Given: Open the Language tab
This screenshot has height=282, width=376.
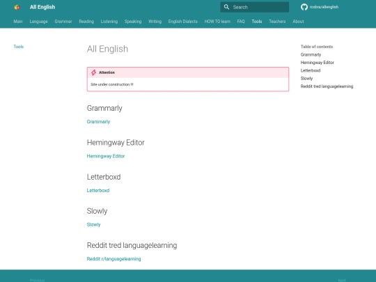Looking at the screenshot, I should coord(38,22).
